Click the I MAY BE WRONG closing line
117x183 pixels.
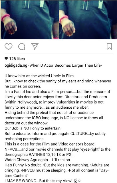[x=39, y=181]
